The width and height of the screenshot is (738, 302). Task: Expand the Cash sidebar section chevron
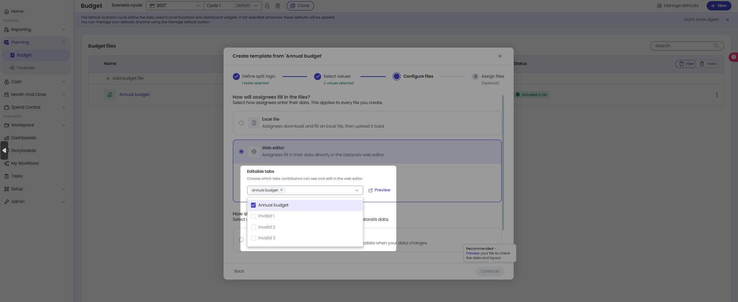click(64, 82)
